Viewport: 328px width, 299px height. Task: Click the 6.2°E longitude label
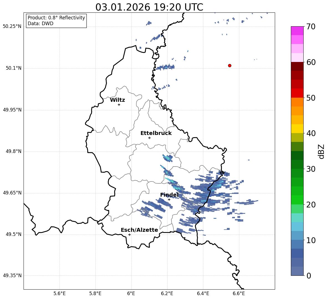point(167,294)
